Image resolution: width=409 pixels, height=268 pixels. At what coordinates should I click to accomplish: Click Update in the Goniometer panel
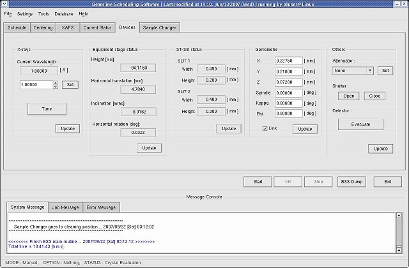pos(305,129)
